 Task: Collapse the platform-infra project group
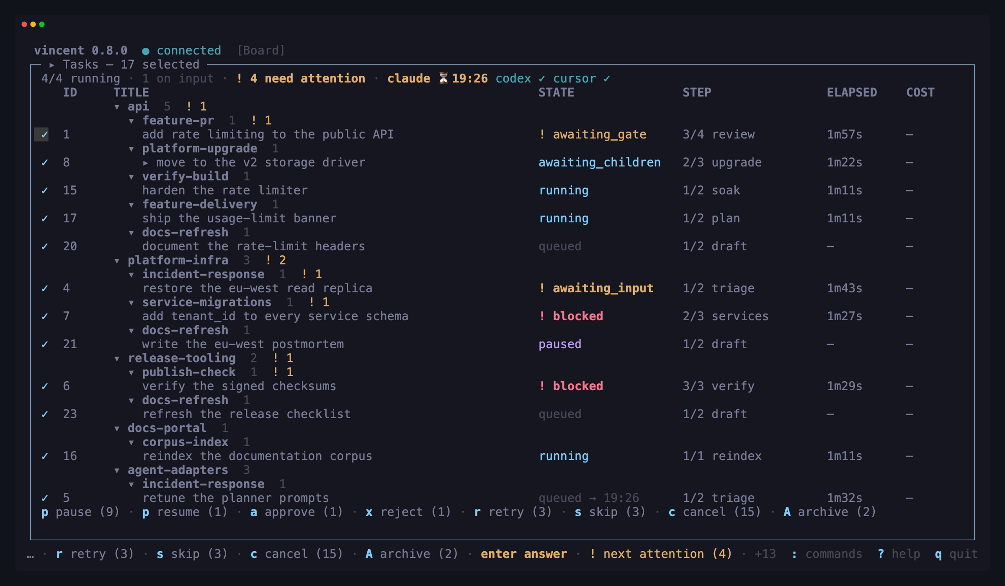coord(117,261)
